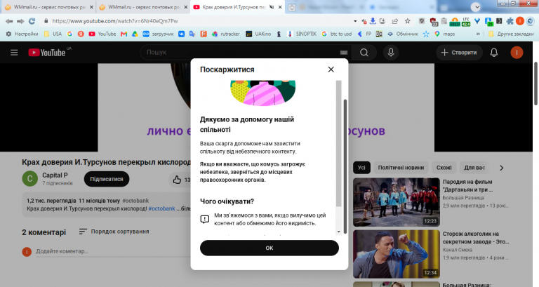Confirm the report with the OK button
Viewport: 539px width, 287px height.
tap(269, 248)
